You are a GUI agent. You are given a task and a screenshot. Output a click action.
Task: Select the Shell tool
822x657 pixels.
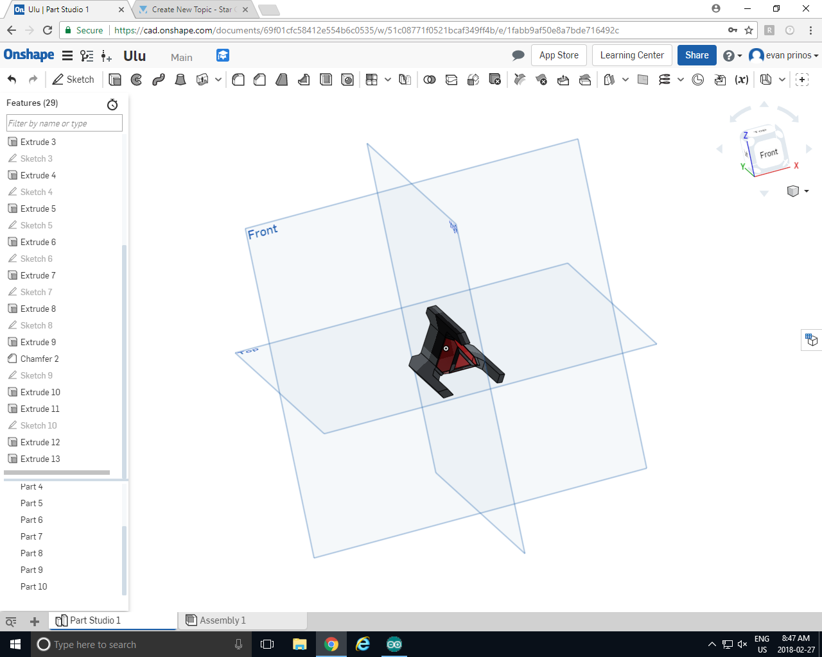pos(326,80)
